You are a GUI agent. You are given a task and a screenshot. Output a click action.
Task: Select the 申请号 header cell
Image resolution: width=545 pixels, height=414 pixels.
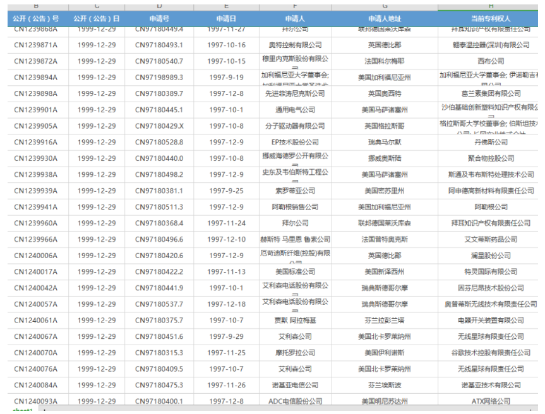[x=159, y=19]
